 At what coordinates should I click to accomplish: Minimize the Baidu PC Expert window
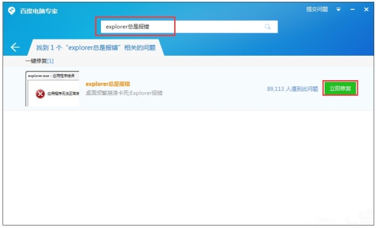tap(352, 9)
